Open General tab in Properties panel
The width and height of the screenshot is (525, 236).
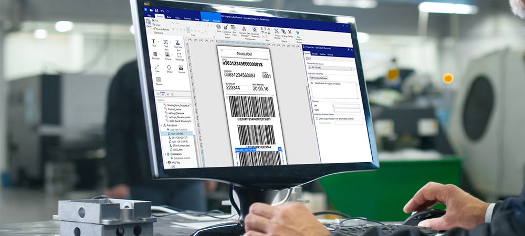[x=330, y=55]
